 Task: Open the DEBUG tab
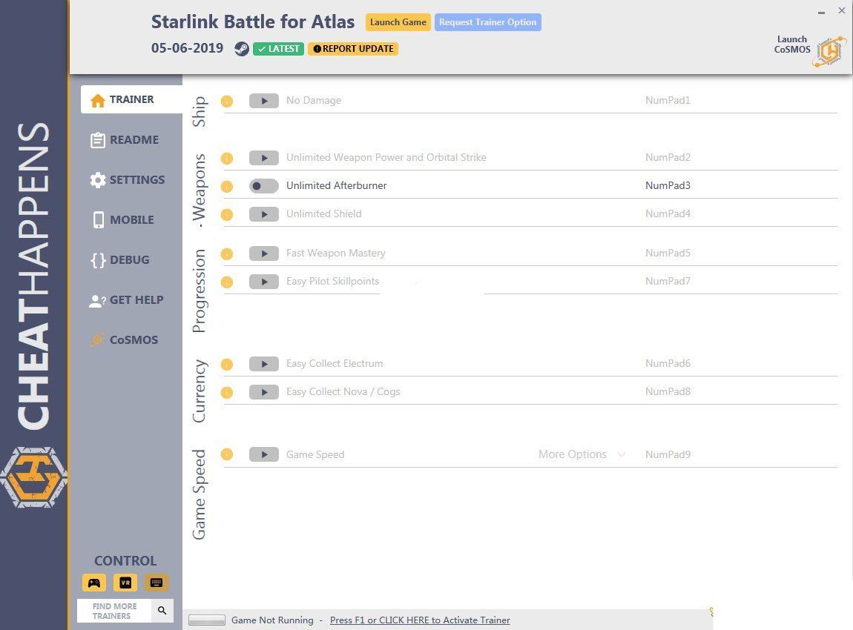coord(120,260)
